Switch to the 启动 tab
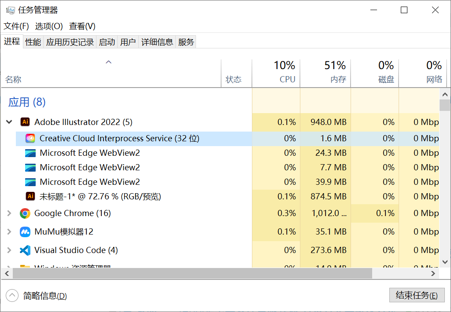 pos(107,42)
